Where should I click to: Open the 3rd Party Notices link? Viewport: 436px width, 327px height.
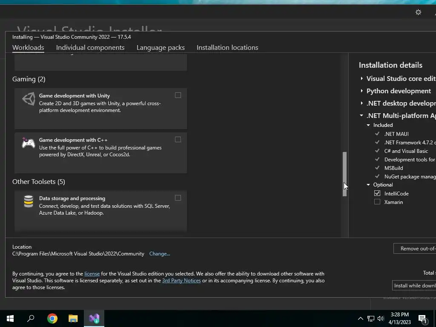181,281
